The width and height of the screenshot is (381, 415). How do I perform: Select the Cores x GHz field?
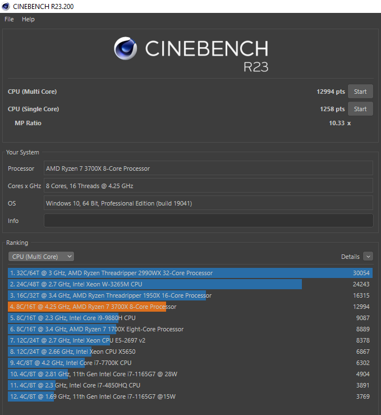(x=208, y=186)
